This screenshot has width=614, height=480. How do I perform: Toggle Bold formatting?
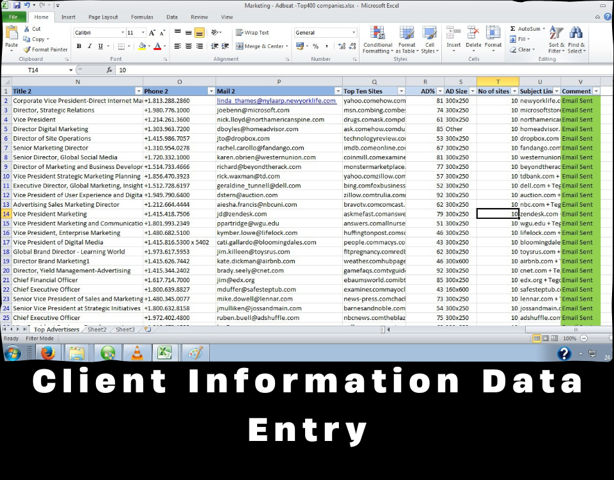(79, 46)
